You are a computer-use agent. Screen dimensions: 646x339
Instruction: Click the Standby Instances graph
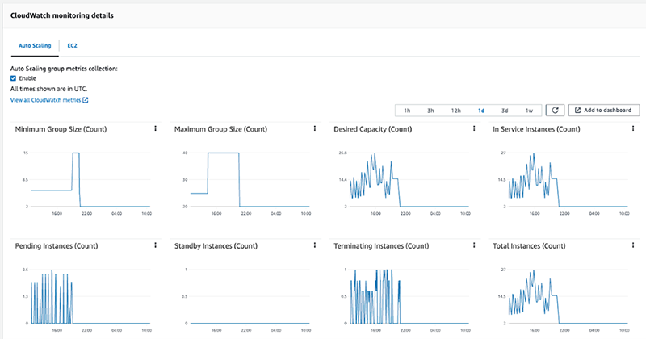(250, 296)
